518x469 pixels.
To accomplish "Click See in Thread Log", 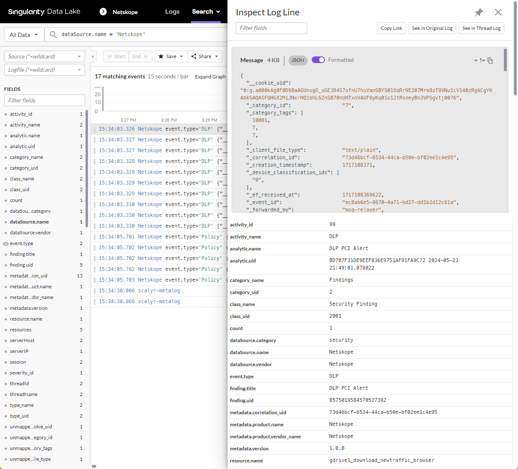I will [x=481, y=28].
